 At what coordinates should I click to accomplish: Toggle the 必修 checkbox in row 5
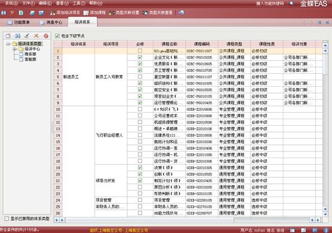pos(140,77)
